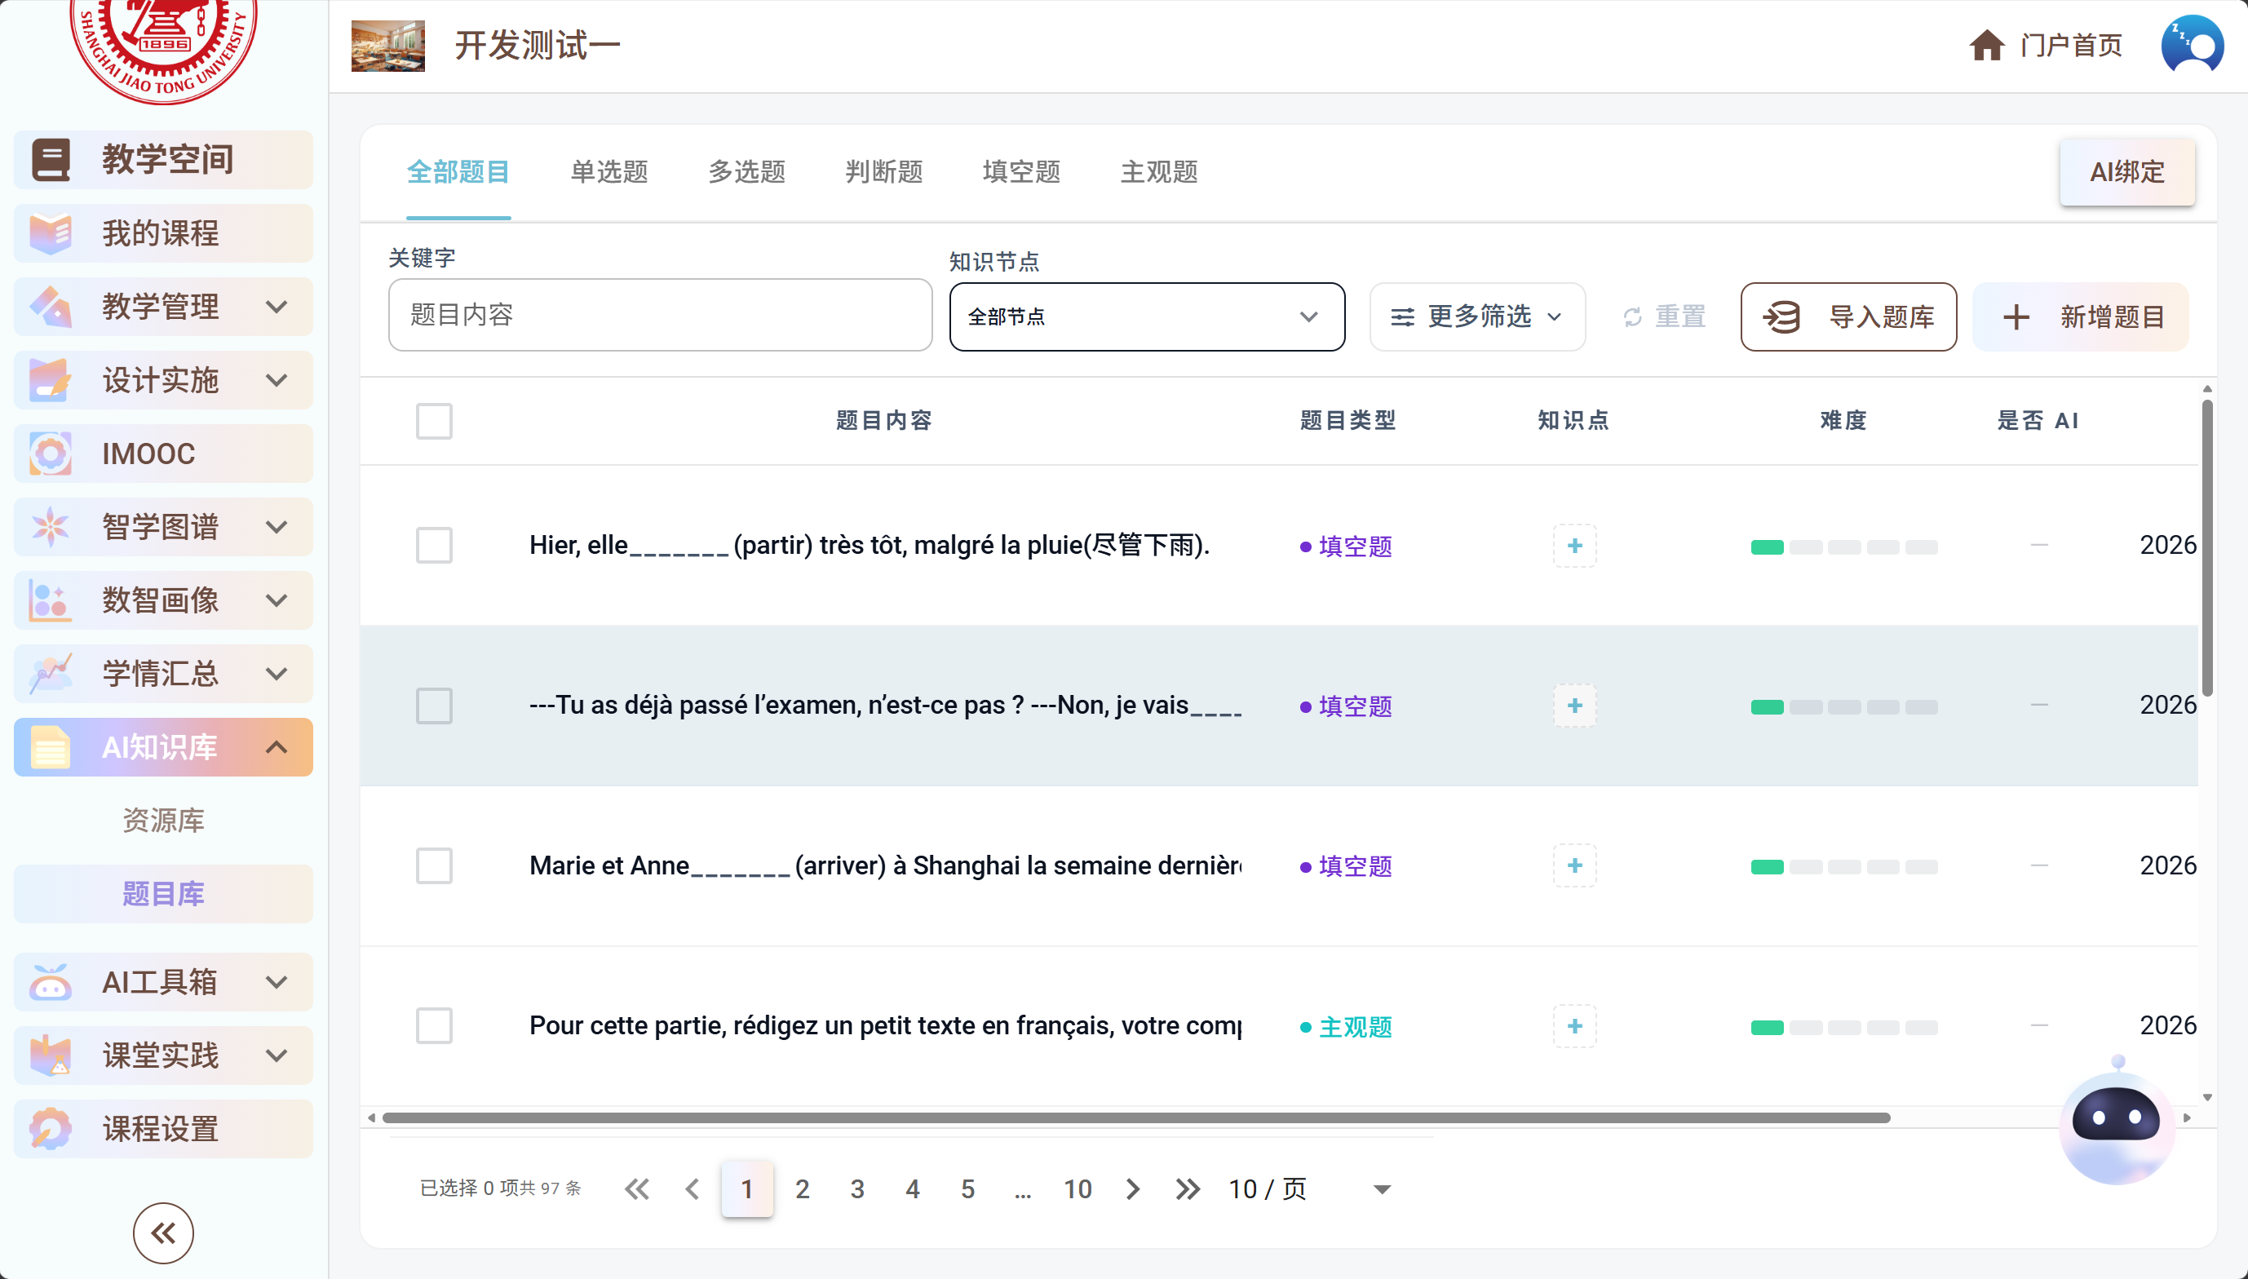Check the Pour cette partie question row
This screenshot has width=2248, height=1279.
[x=434, y=1026]
